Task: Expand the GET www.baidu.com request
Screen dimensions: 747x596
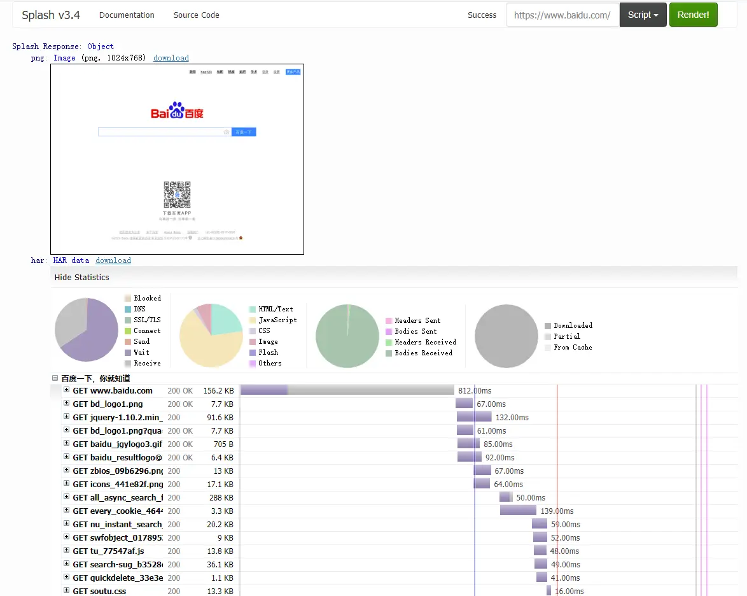Action: pyautogui.click(x=67, y=390)
